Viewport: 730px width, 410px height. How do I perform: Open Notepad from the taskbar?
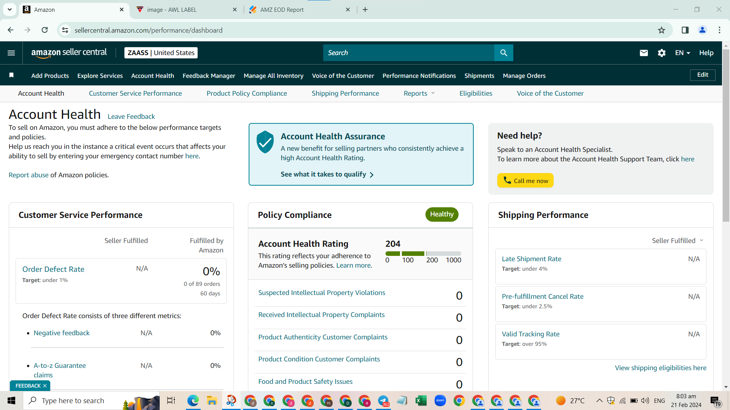pyautogui.click(x=402, y=401)
